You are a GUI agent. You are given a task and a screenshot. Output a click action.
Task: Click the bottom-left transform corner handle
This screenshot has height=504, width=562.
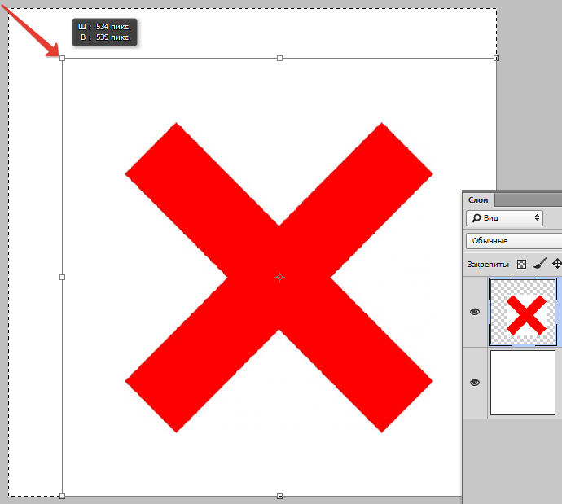[63, 496]
